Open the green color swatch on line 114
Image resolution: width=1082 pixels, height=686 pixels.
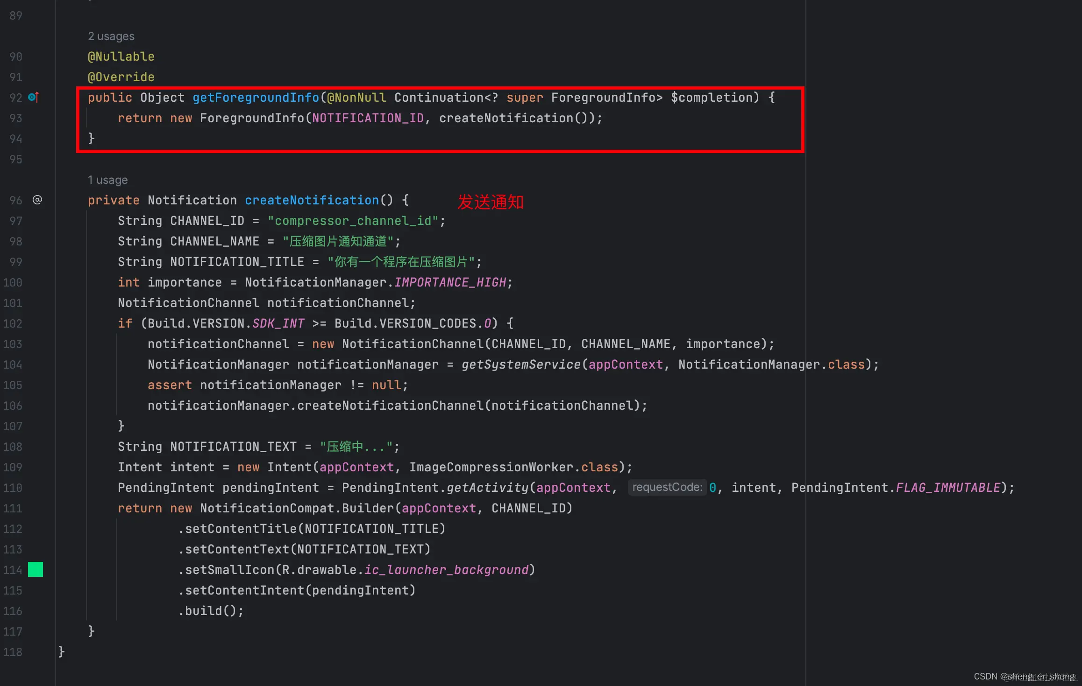tap(36, 569)
